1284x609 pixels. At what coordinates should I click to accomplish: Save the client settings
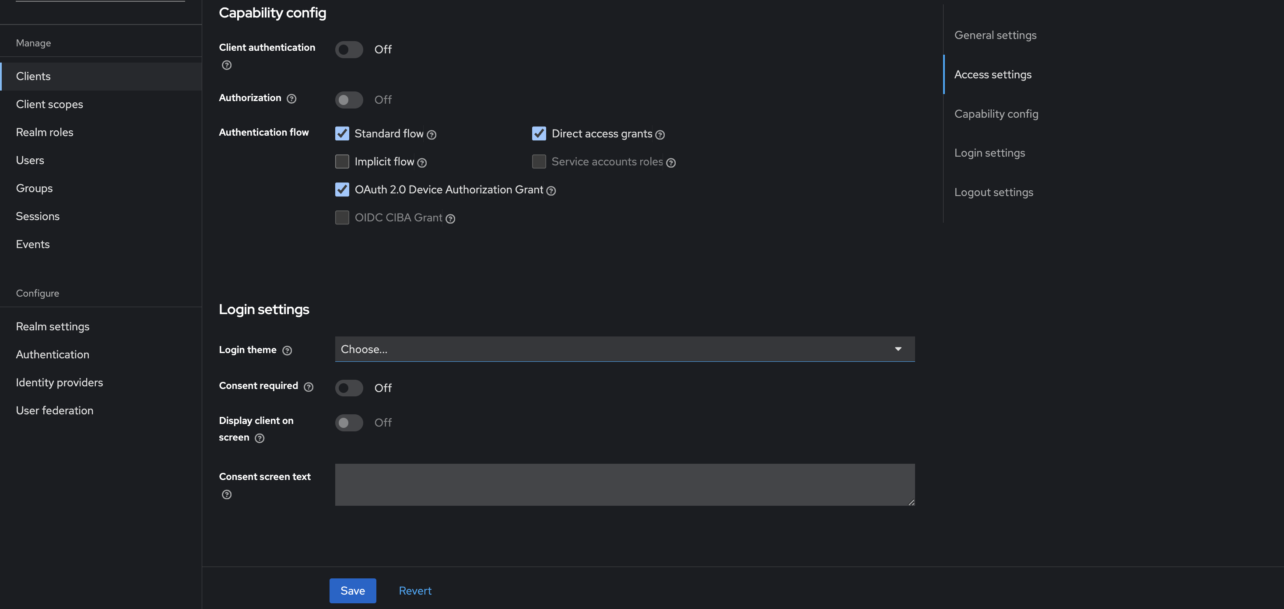click(352, 591)
